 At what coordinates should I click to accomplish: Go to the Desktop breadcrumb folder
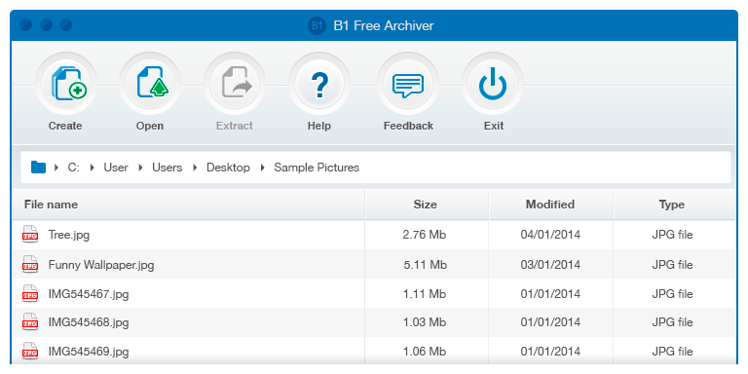pos(228,168)
